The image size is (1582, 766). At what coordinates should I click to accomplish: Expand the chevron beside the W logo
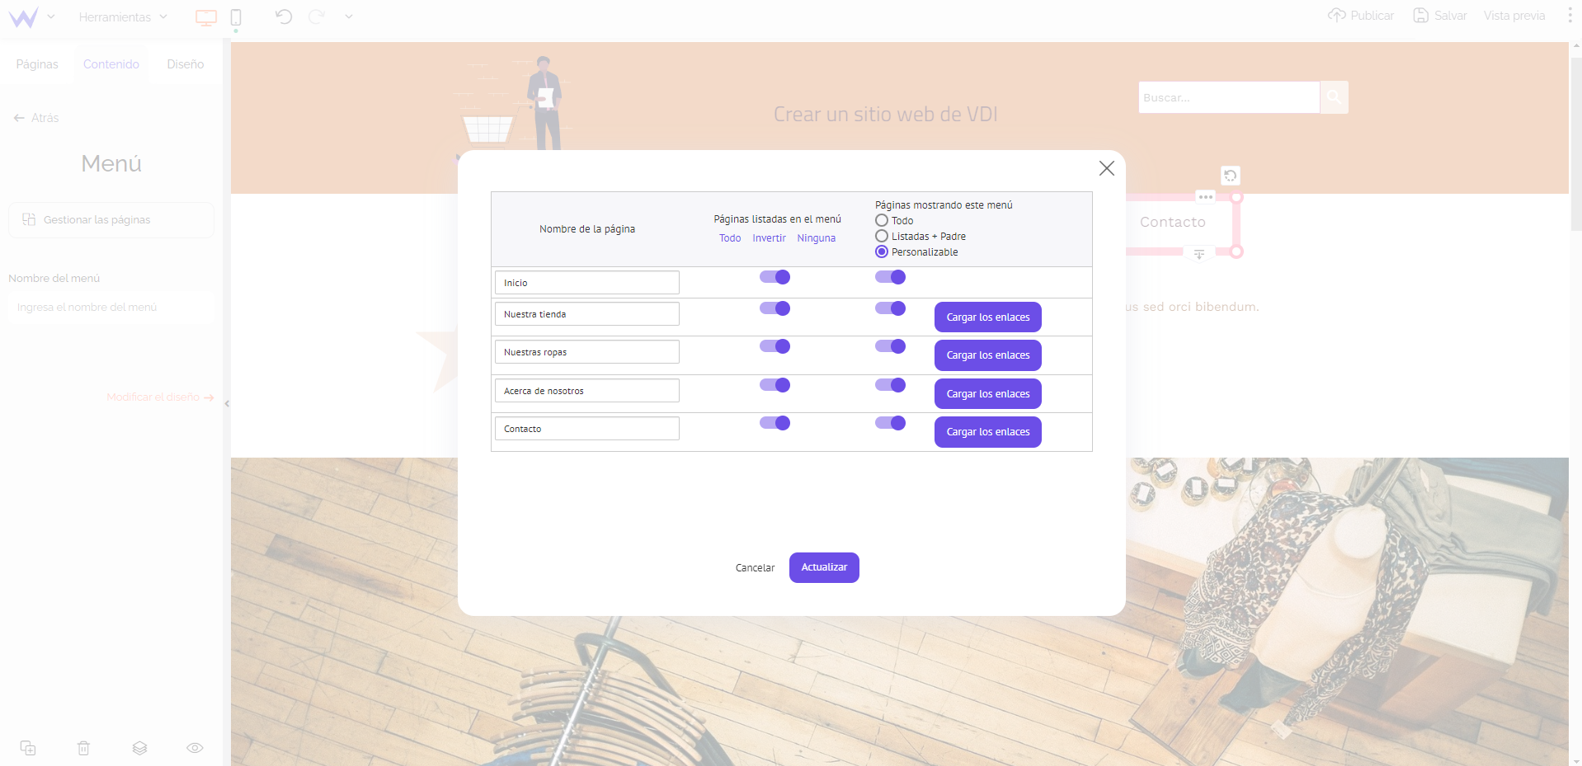[51, 16]
